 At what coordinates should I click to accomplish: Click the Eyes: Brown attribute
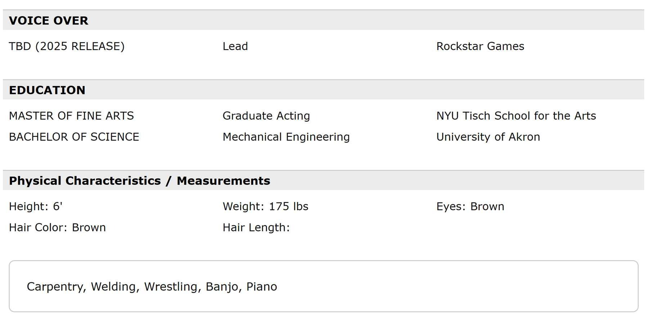click(x=470, y=207)
